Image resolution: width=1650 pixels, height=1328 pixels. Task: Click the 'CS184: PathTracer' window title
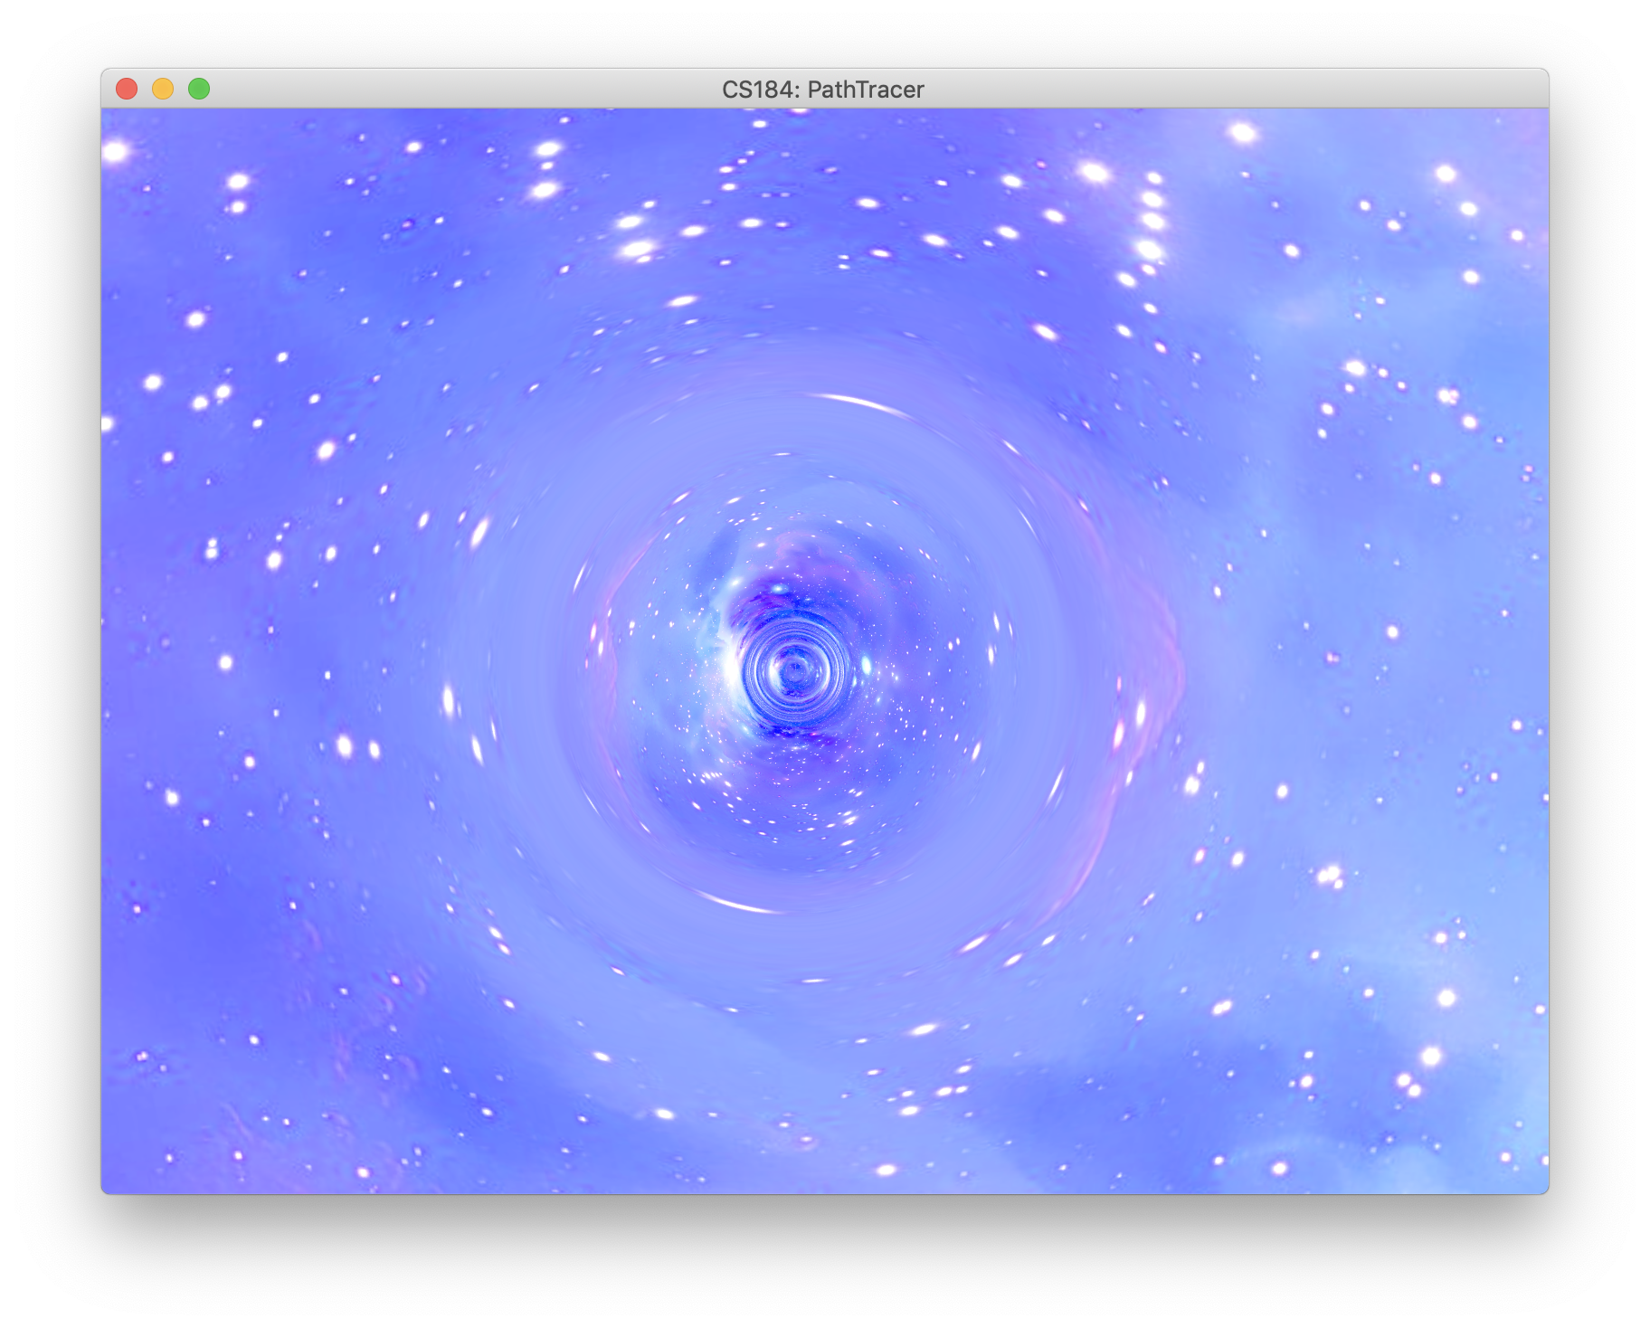click(823, 90)
